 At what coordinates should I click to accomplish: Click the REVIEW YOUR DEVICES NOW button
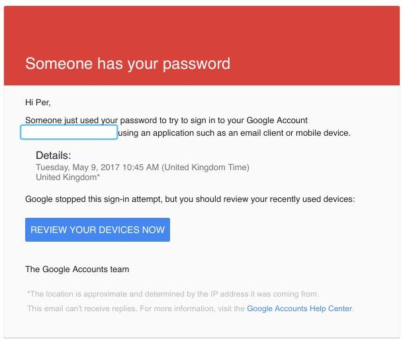(97, 230)
